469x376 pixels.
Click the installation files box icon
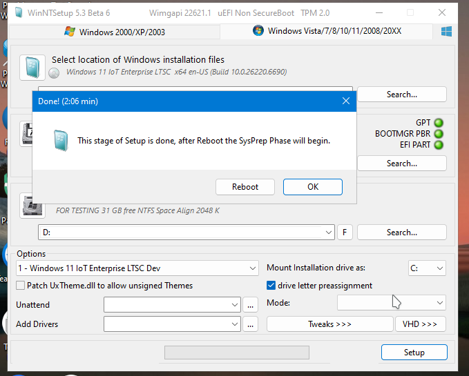point(32,68)
